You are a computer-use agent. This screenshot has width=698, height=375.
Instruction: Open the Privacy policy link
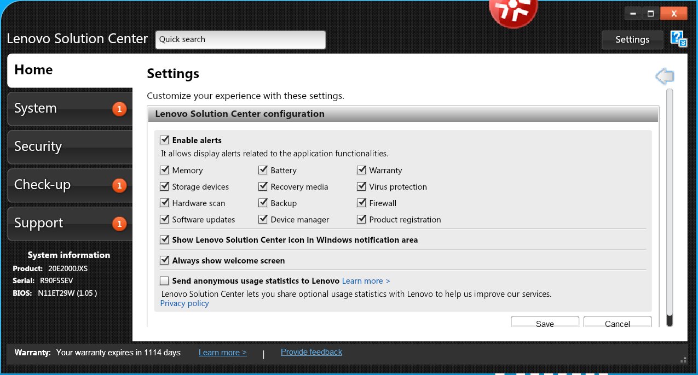[x=184, y=303]
